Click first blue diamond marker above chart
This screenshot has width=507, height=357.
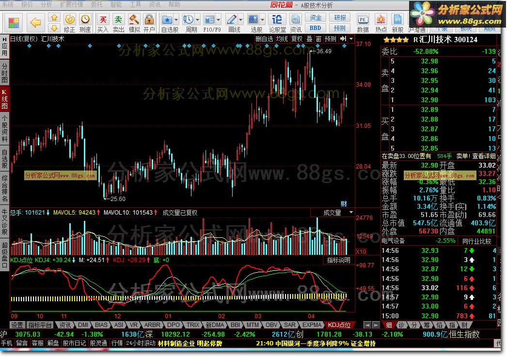pyautogui.click(x=29, y=46)
